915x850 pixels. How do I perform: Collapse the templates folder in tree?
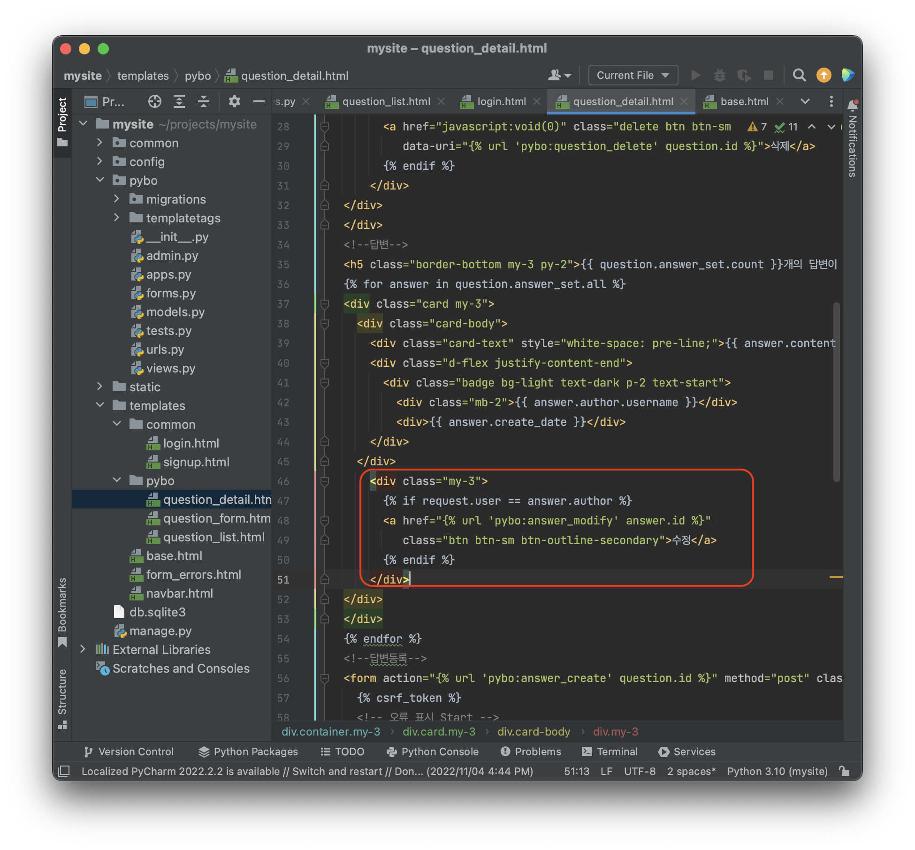coord(100,405)
